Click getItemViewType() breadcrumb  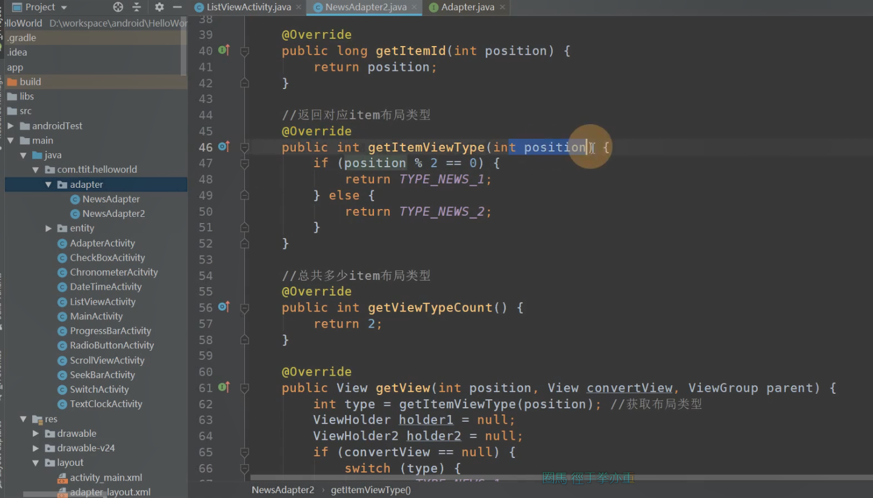[x=371, y=490]
